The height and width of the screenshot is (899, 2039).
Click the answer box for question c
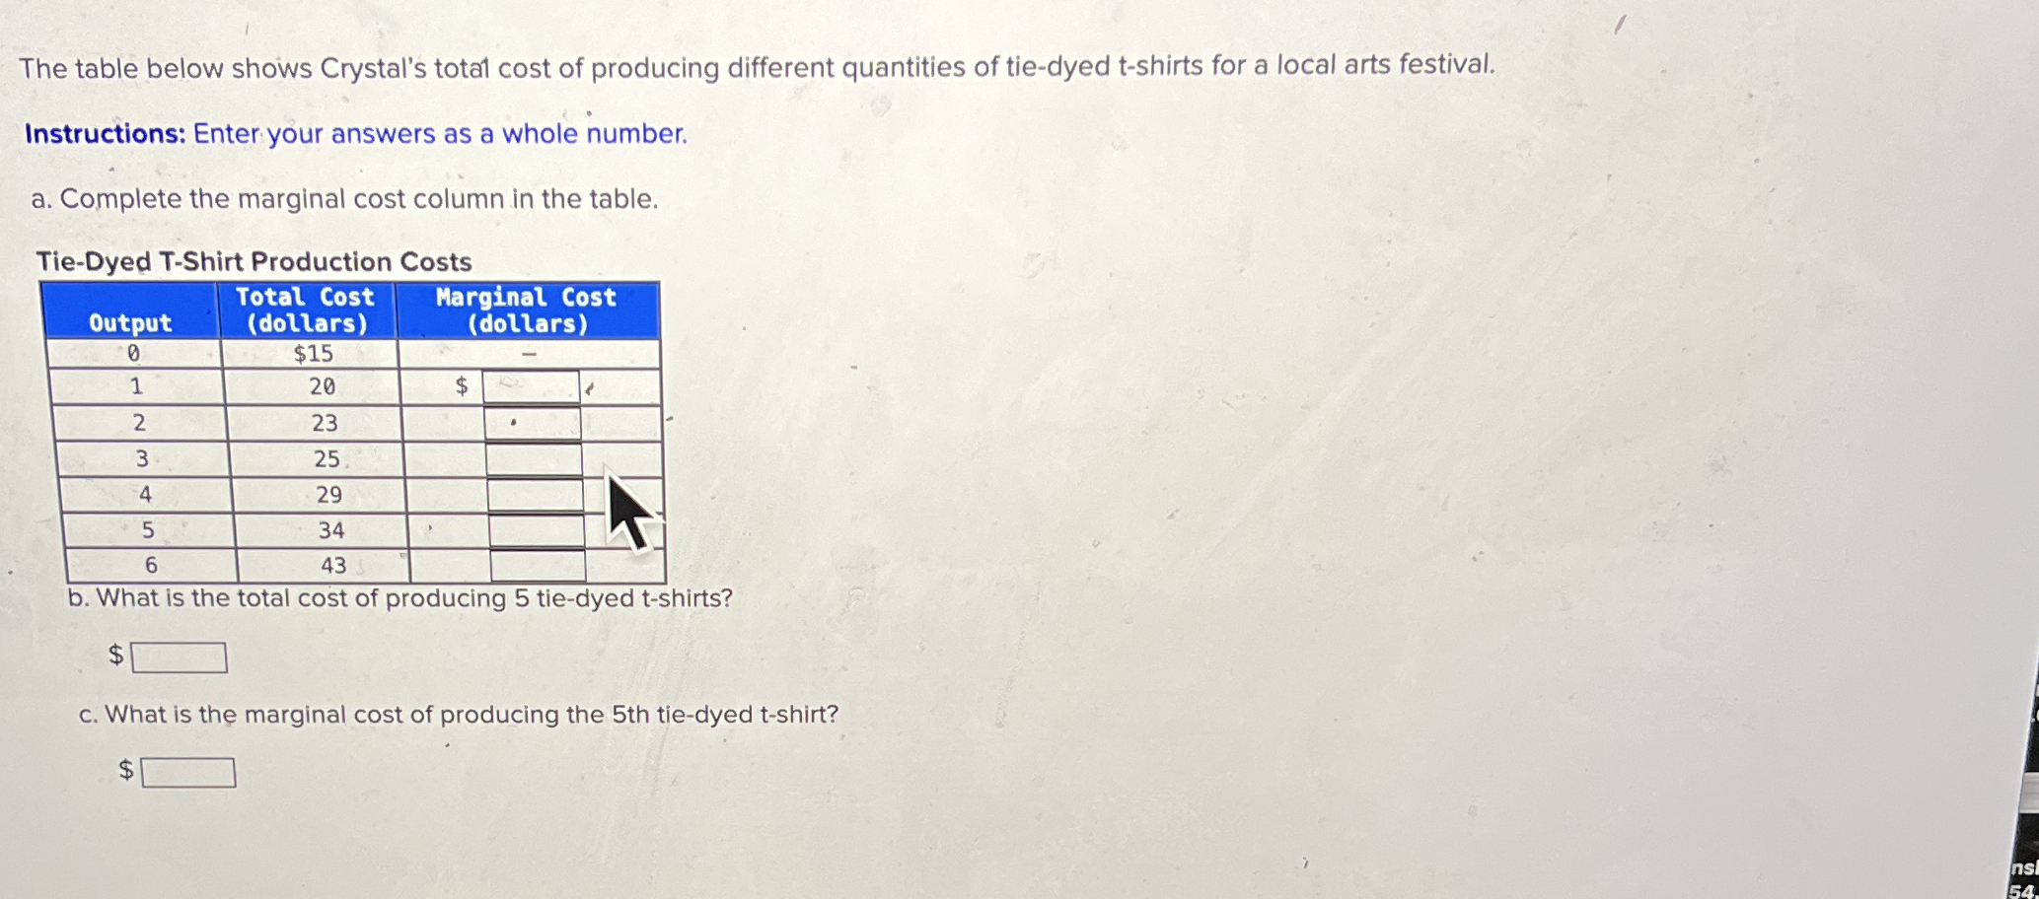point(187,774)
